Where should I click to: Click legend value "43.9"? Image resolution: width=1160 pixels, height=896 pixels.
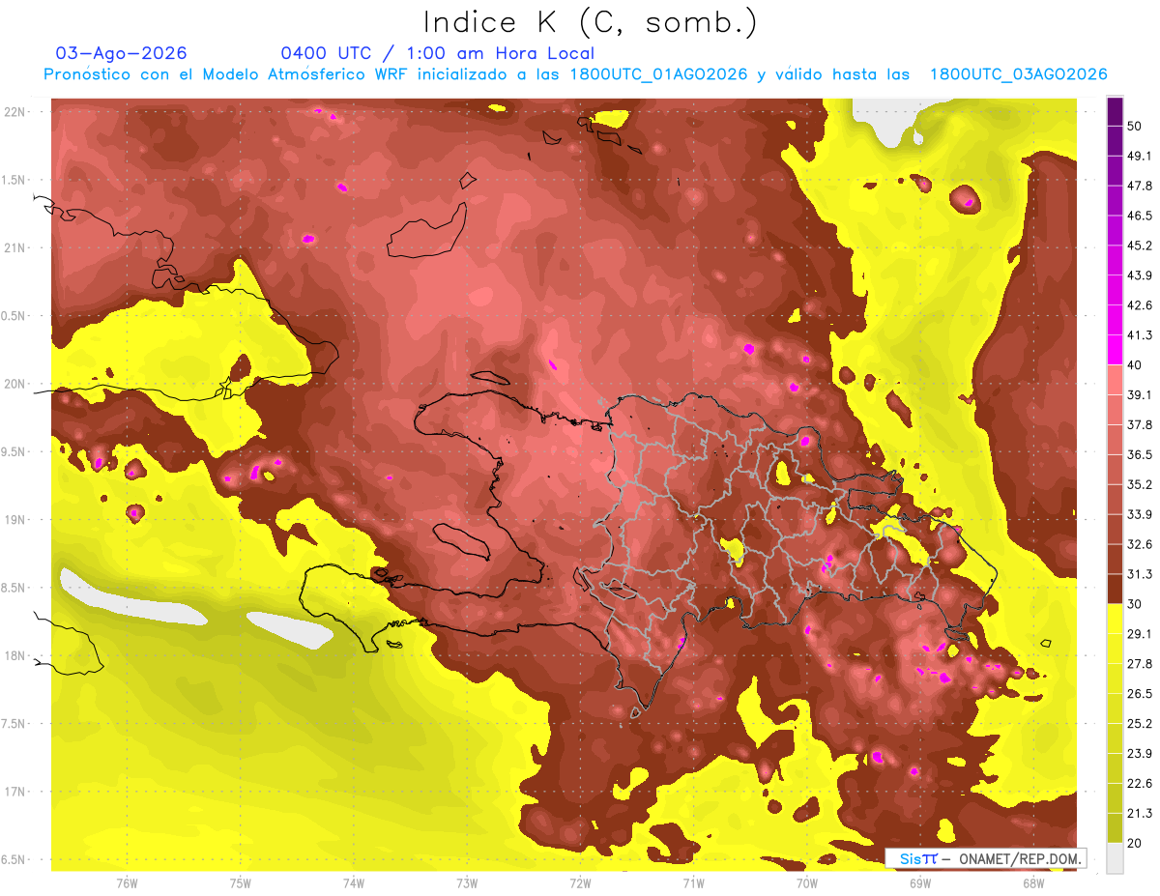1140,275
